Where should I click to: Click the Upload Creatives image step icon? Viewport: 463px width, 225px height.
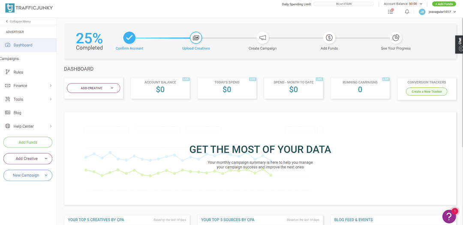(x=196, y=38)
